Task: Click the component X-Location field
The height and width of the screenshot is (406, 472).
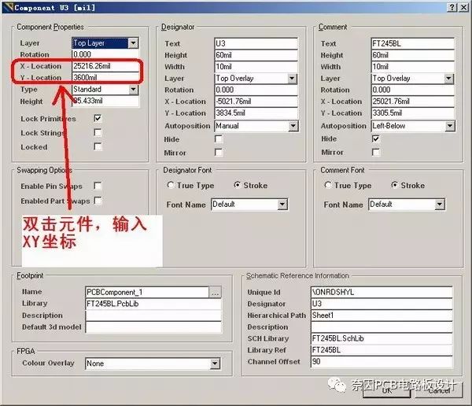Action: point(105,66)
